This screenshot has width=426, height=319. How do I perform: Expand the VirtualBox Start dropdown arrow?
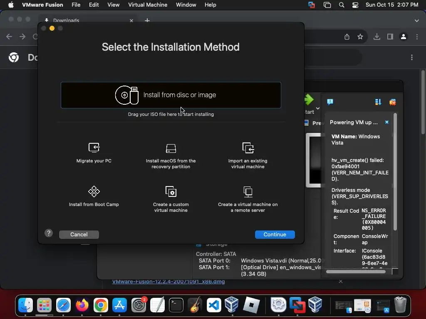[x=318, y=108]
